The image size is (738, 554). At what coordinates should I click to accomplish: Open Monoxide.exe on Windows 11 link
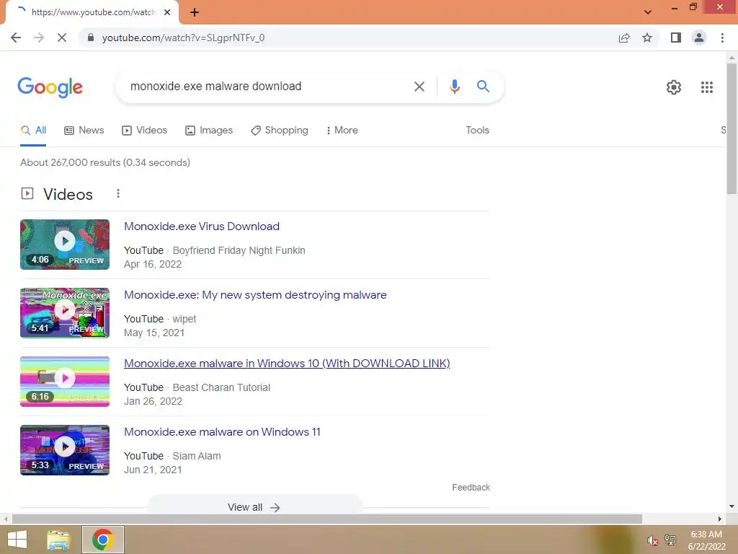tap(222, 432)
